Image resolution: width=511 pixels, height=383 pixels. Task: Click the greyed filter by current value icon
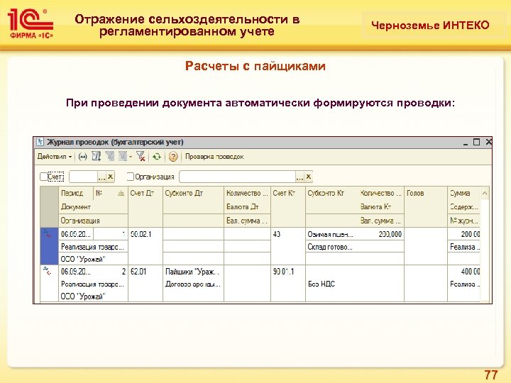pyautogui.click(x=109, y=157)
